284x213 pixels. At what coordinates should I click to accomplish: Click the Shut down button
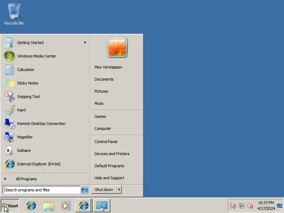104,190
